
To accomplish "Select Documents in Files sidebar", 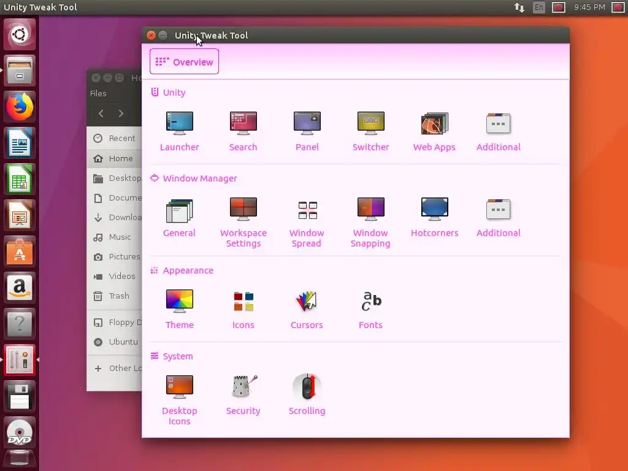I will pyautogui.click(x=114, y=197).
